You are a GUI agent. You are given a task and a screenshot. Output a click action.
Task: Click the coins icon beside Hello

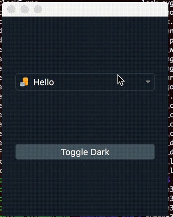coord(24,82)
